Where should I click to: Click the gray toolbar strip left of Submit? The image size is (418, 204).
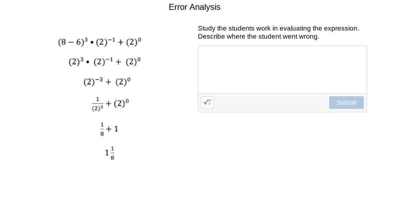pos(271,103)
